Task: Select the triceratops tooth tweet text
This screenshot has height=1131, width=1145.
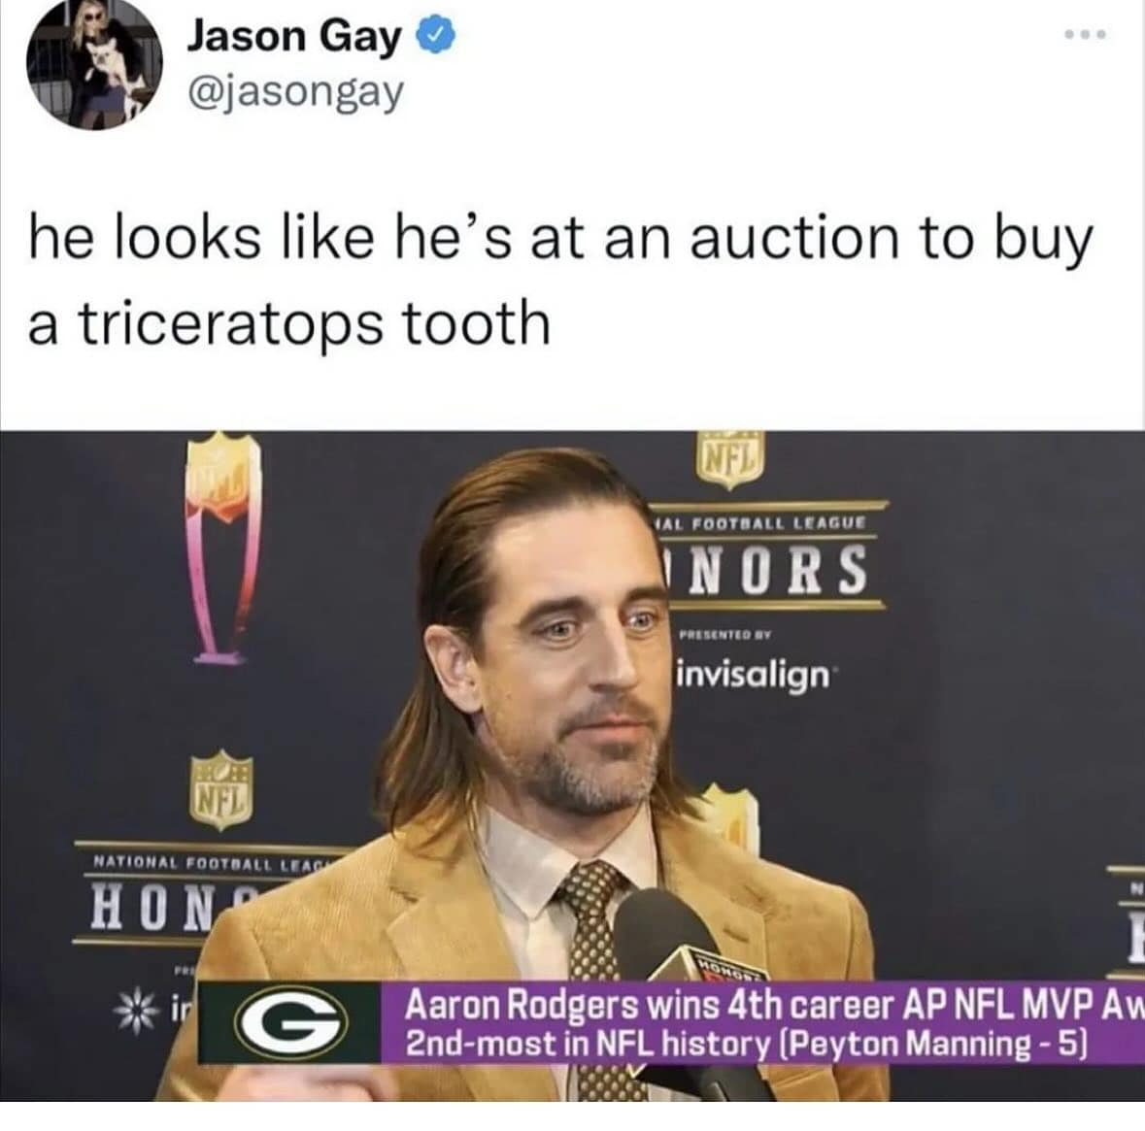Action: 560,282
